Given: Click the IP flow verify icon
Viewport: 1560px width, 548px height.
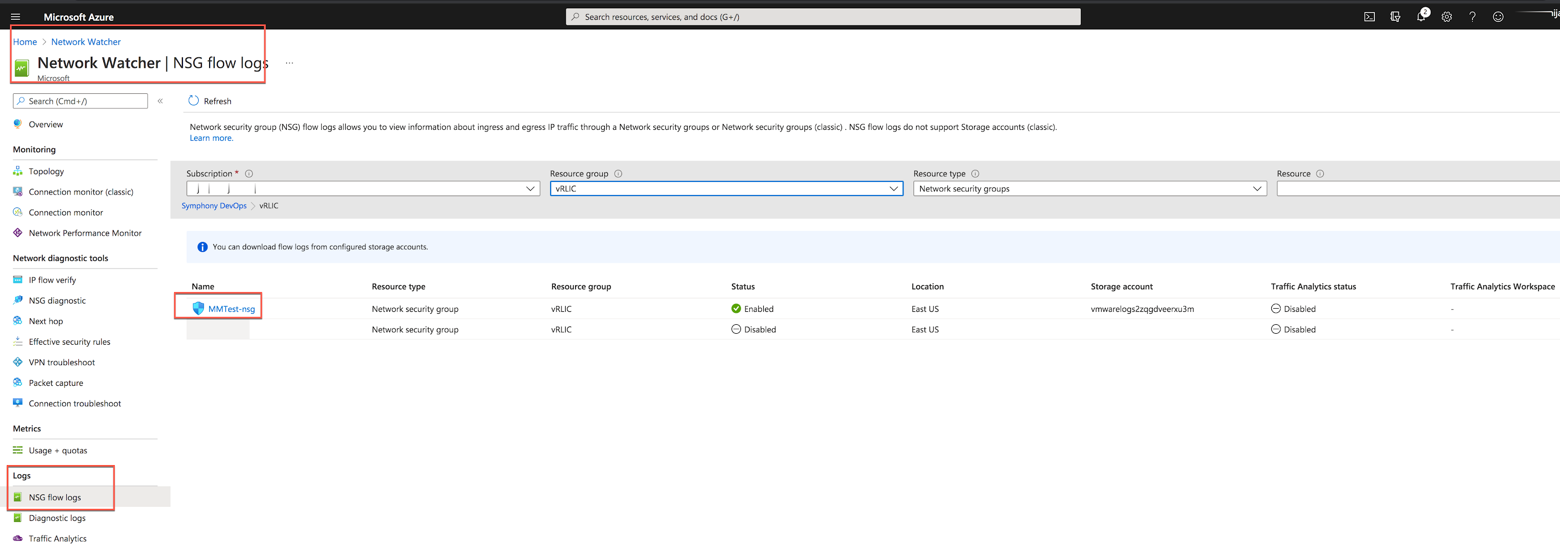Looking at the screenshot, I should click(18, 280).
